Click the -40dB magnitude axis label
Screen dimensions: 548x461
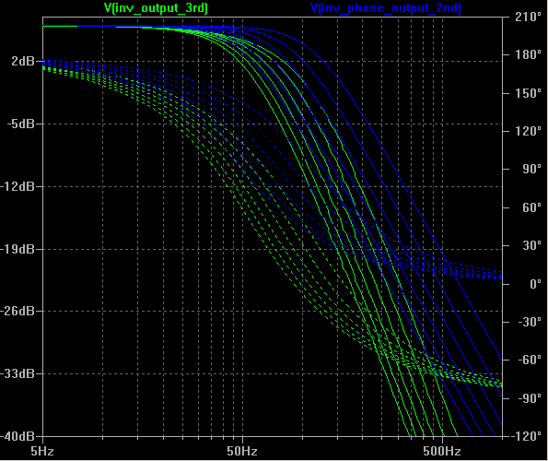point(17,436)
